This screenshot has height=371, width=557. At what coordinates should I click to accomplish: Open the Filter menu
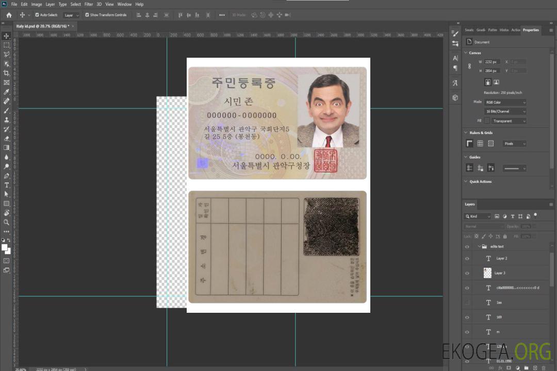tap(89, 4)
